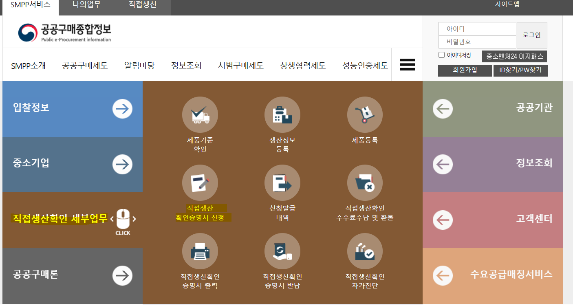This screenshot has height=308, width=573.
Task: Open the 알림마당 menu
Action: pyautogui.click(x=140, y=65)
